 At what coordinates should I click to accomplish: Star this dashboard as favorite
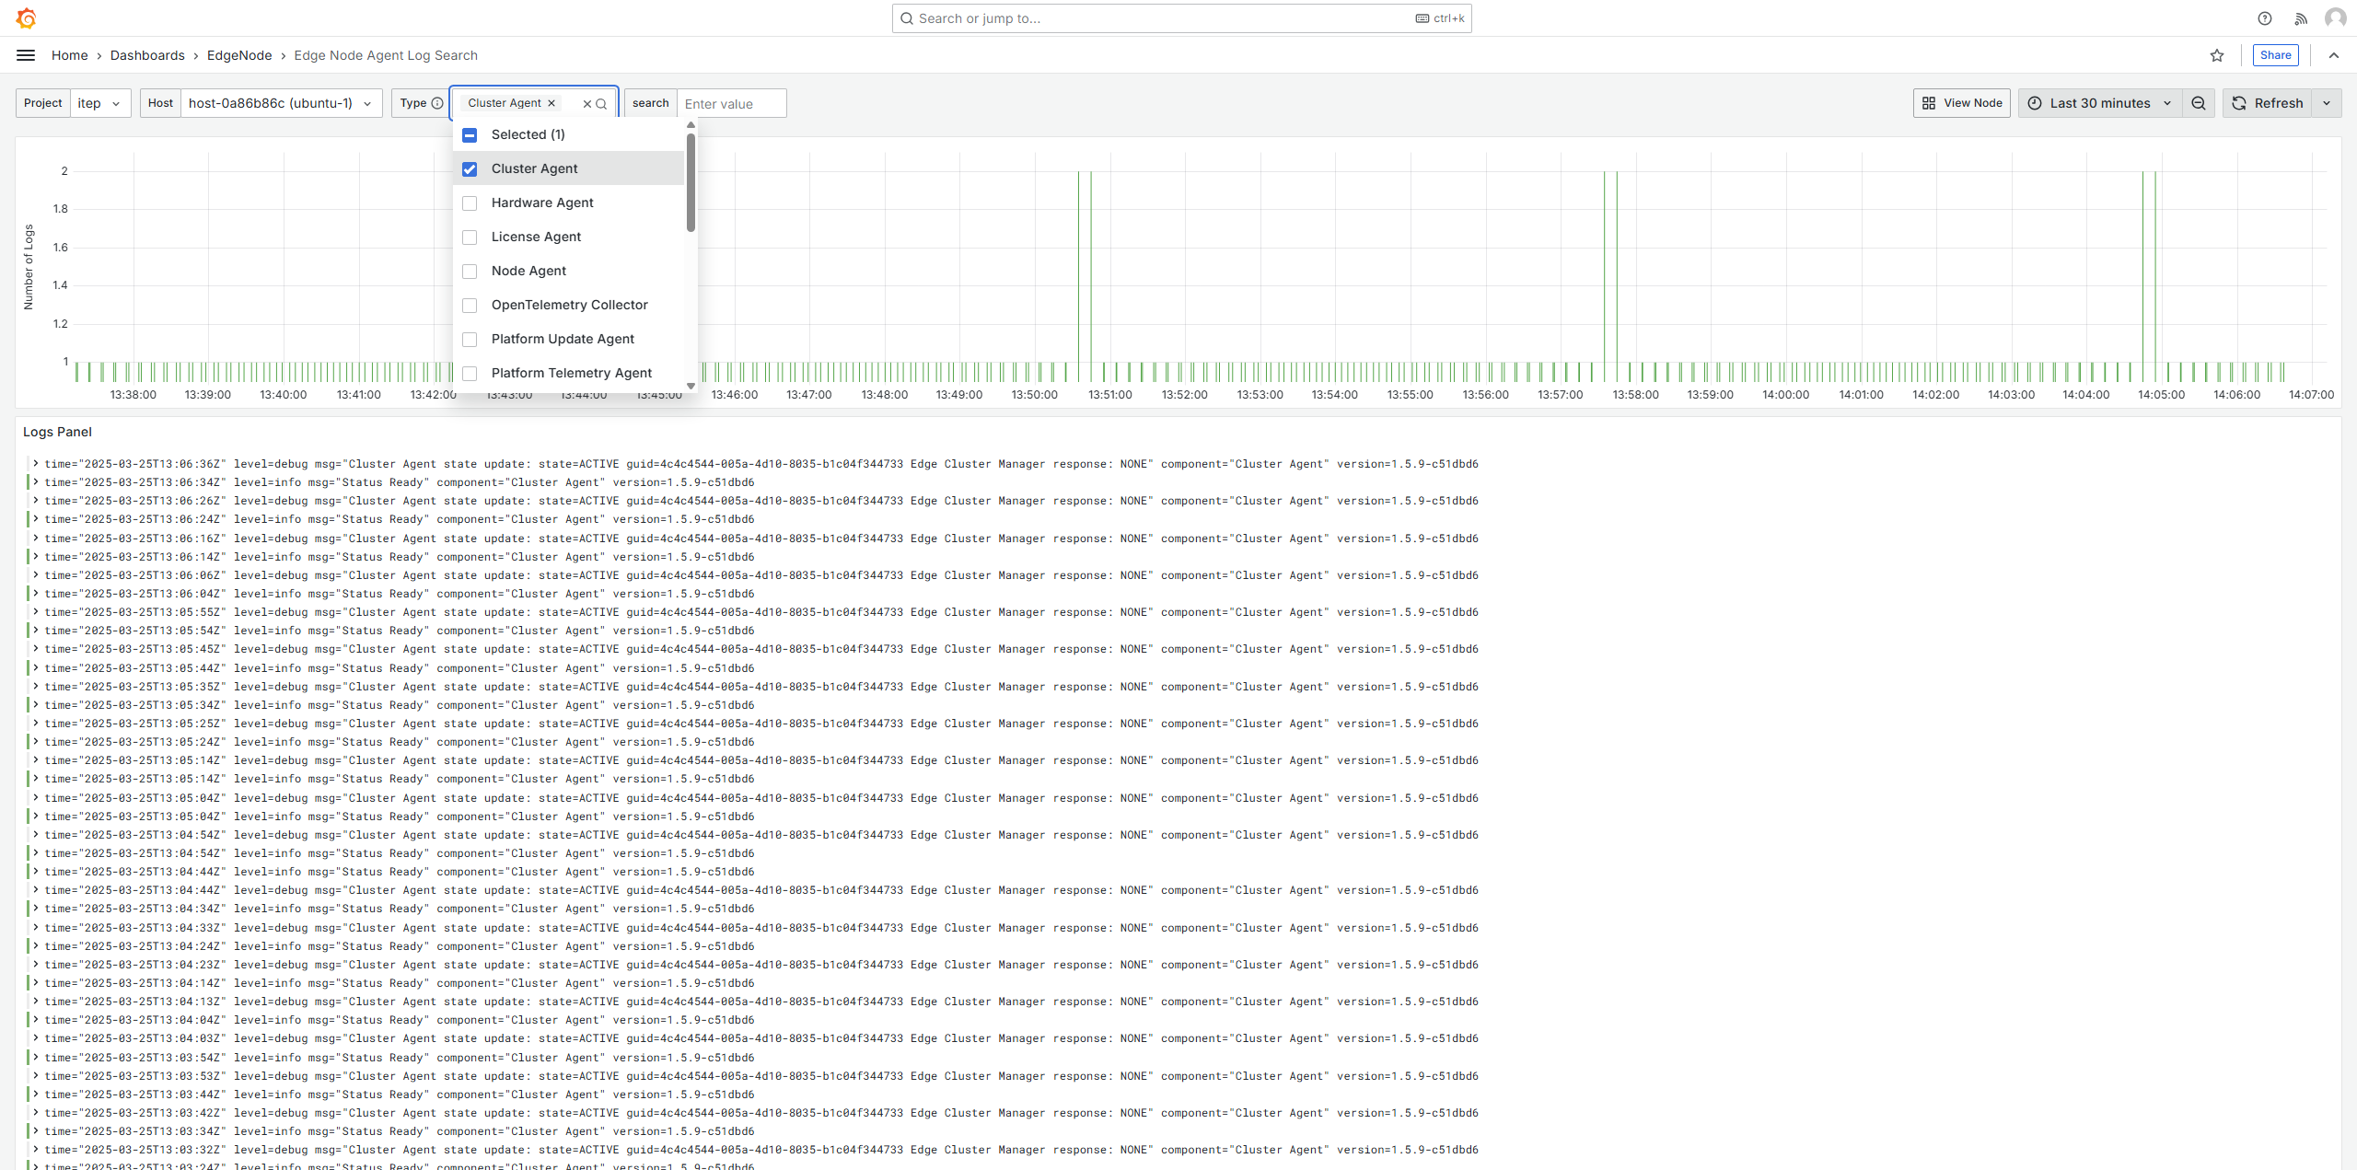tap(2217, 55)
